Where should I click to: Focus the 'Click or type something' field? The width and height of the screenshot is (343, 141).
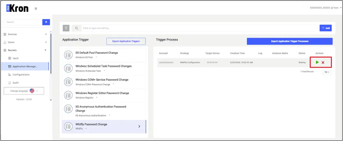pyautogui.click(x=199, y=28)
